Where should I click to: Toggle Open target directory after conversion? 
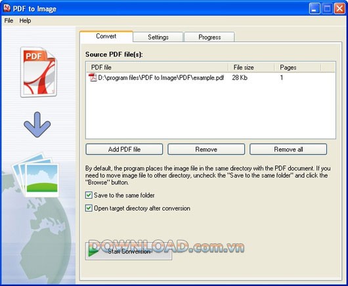(x=89, y=208)
